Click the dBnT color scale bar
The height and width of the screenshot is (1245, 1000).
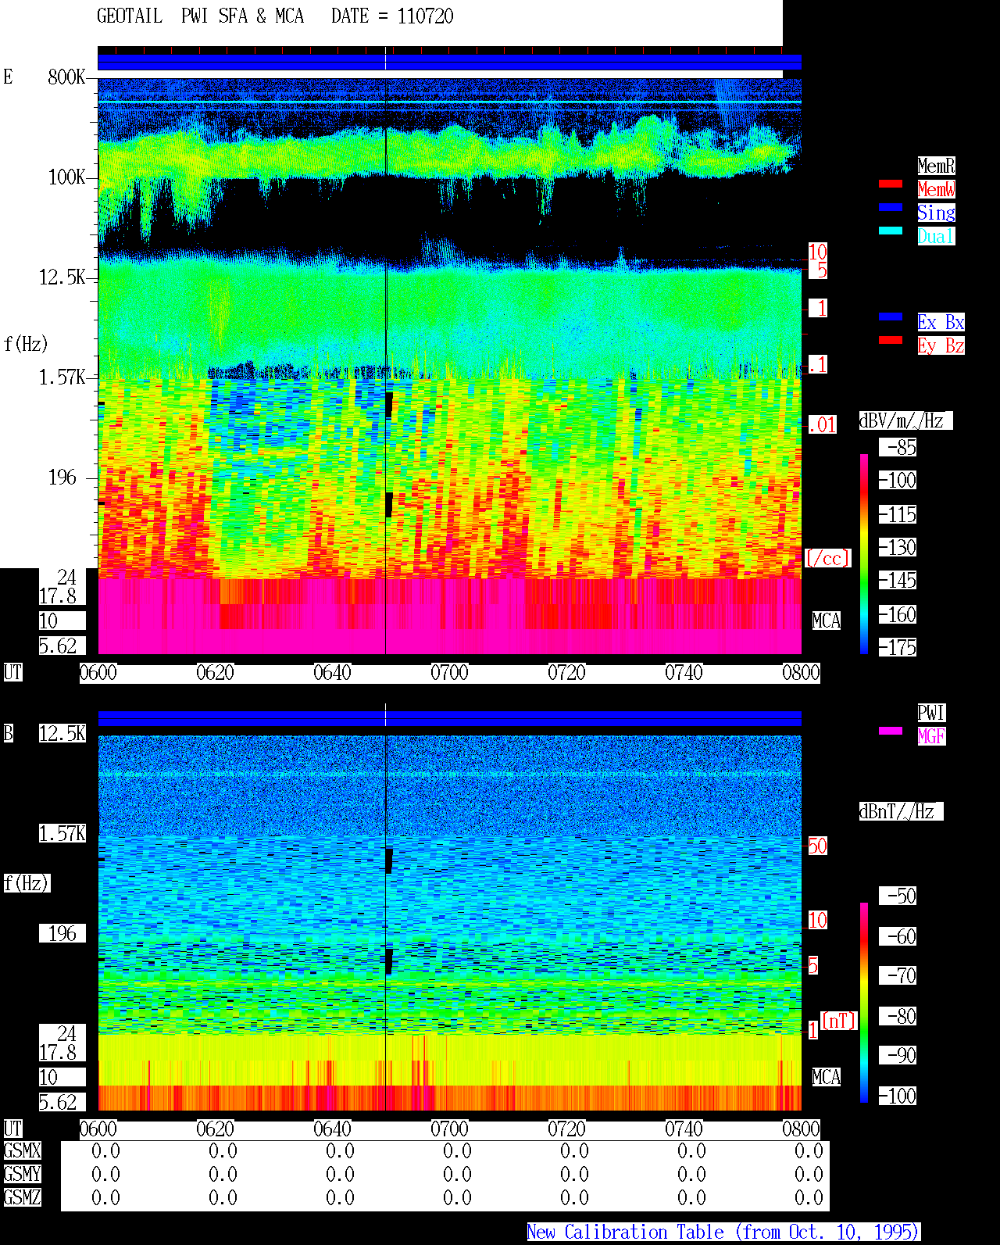[x=864, y=1003]
